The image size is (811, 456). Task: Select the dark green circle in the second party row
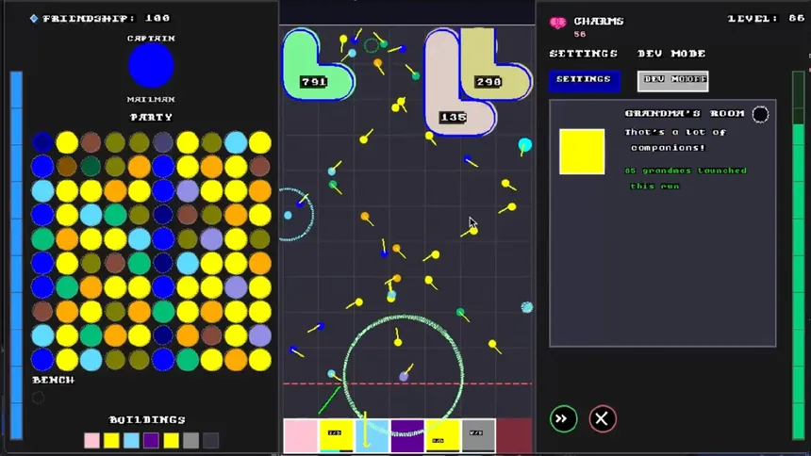(91, 167)
